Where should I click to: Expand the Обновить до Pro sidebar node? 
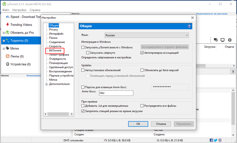(4, 33)
